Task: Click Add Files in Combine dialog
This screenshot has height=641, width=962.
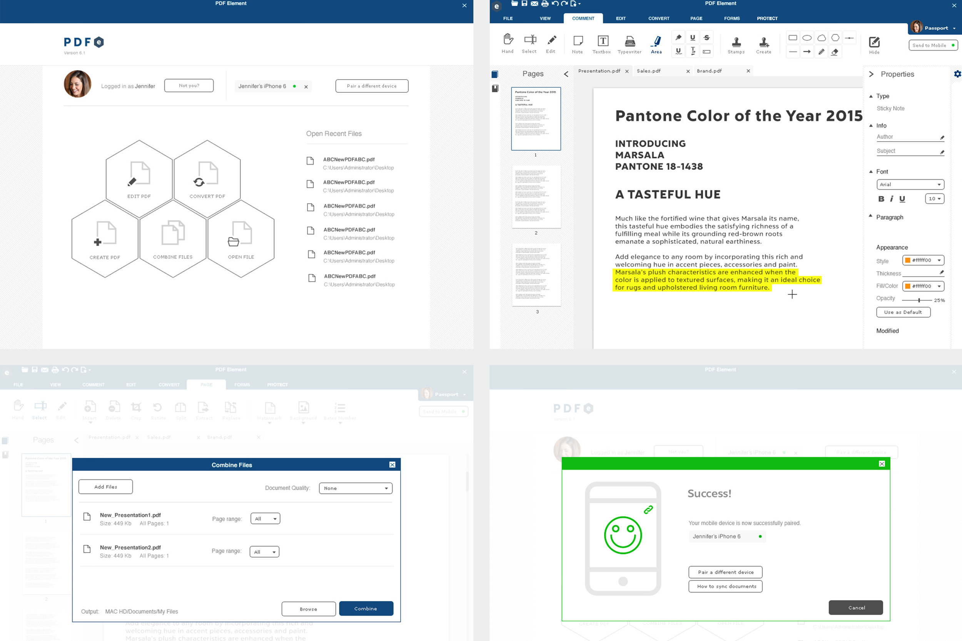Action: click(x=105, y=486)
